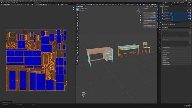The height and width of the screenshot is (108, 192).
Task: Toggle X-ray display in 3D viewport header
Action: tap(149, 5)
